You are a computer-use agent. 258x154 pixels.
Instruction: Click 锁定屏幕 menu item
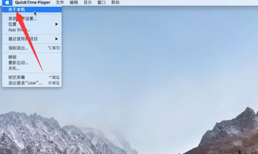(x=32, y=77)
